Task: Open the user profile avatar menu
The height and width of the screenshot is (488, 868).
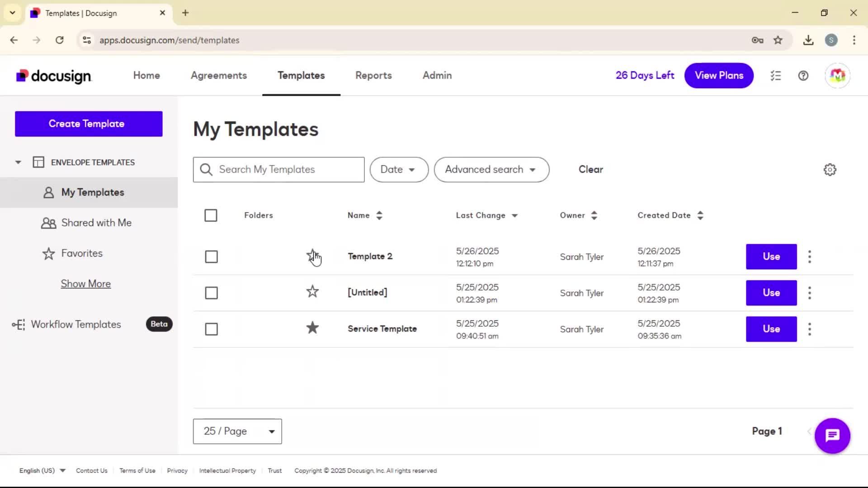Action: click(x=838, y=75)
